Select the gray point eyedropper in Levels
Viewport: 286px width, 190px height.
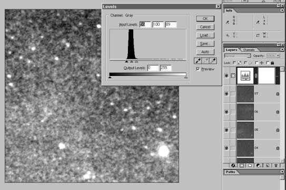click(205, 61)
